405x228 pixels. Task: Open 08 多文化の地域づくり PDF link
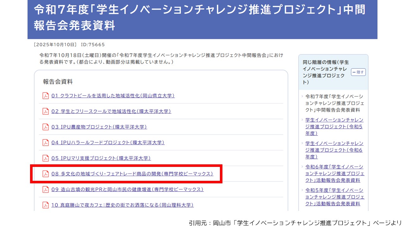pos(132,174)
